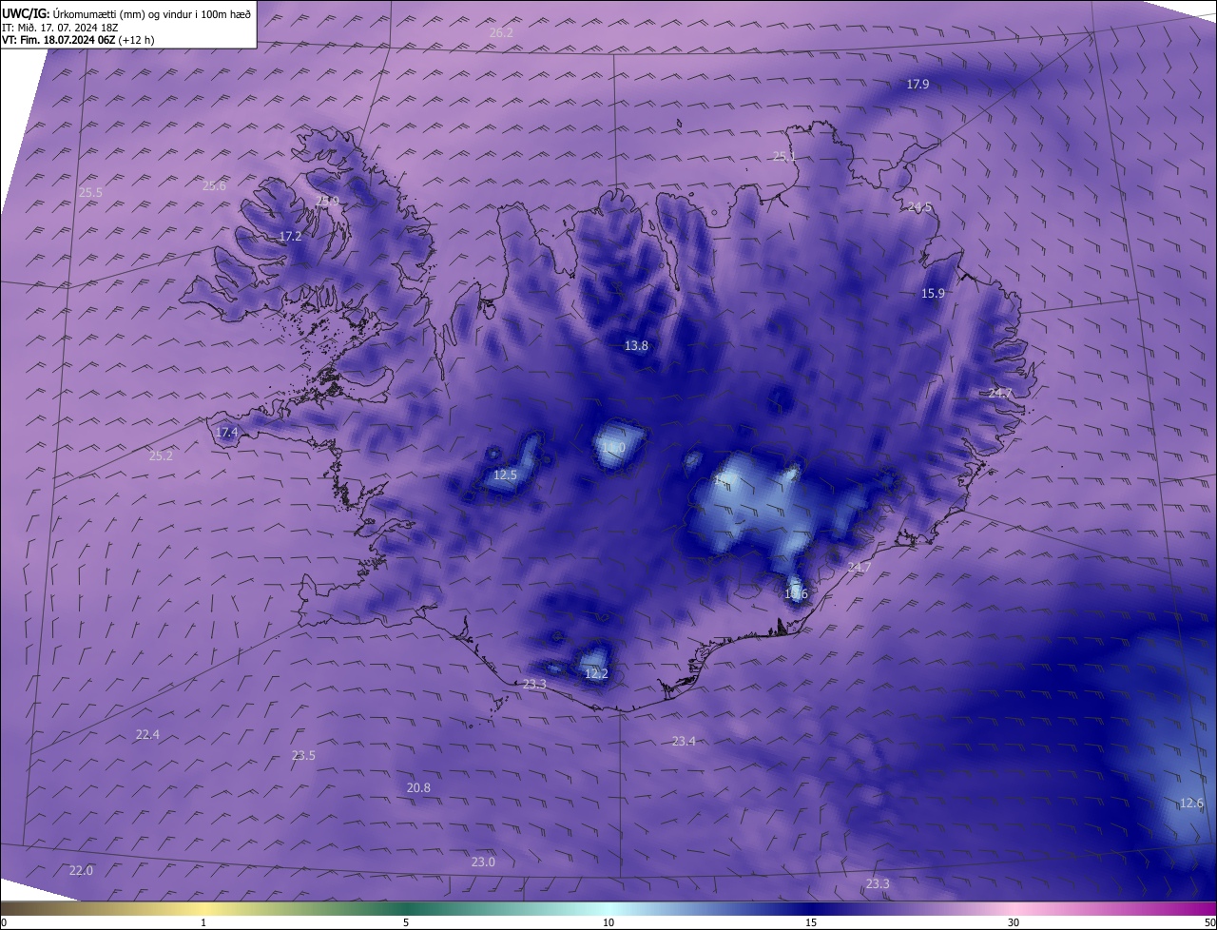This screenshot has width=1217, height=930.
Task: Click the VT valid time line 18.07.2024 06Z
Action: pos(78,40)
